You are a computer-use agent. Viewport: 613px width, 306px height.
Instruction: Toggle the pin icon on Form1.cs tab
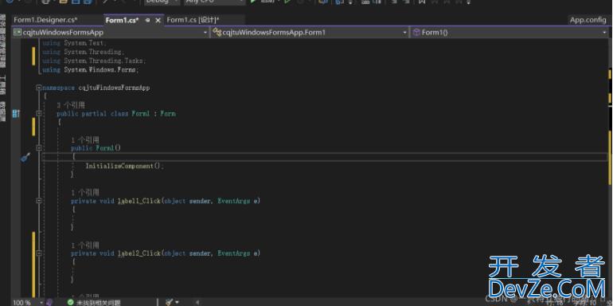148,21
